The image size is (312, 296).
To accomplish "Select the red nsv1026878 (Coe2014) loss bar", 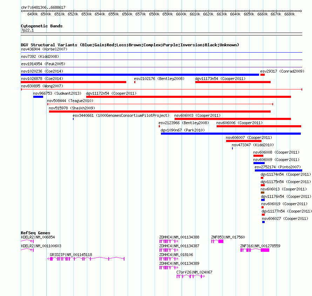I will tap(73, 82).
